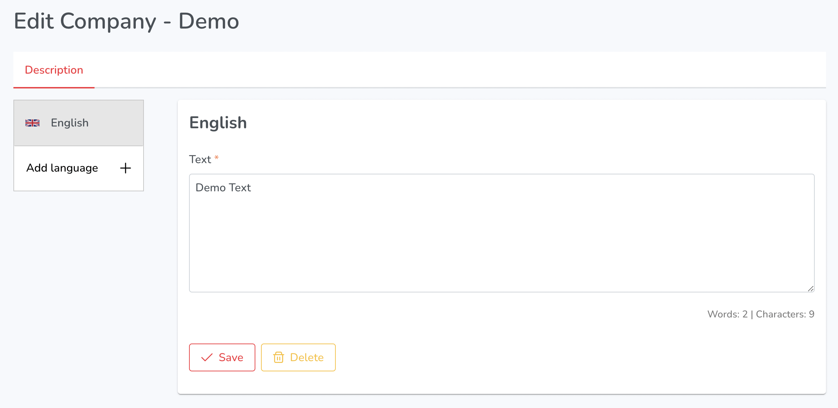
Task: Save the company description
Action: point(222,357)
